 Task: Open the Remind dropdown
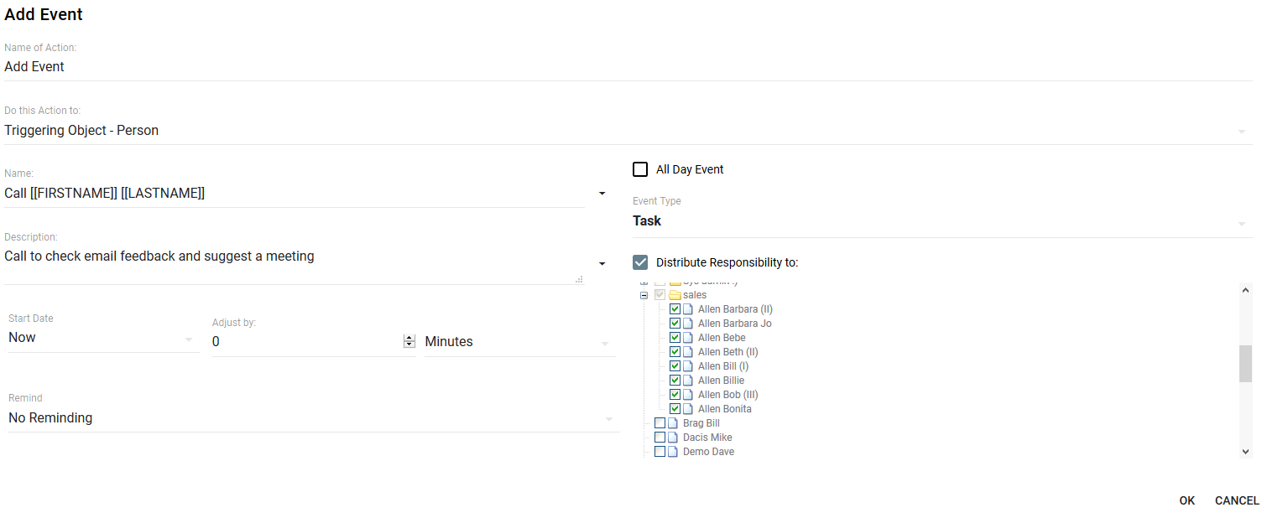pyautogui.click(x=609, y=419)
